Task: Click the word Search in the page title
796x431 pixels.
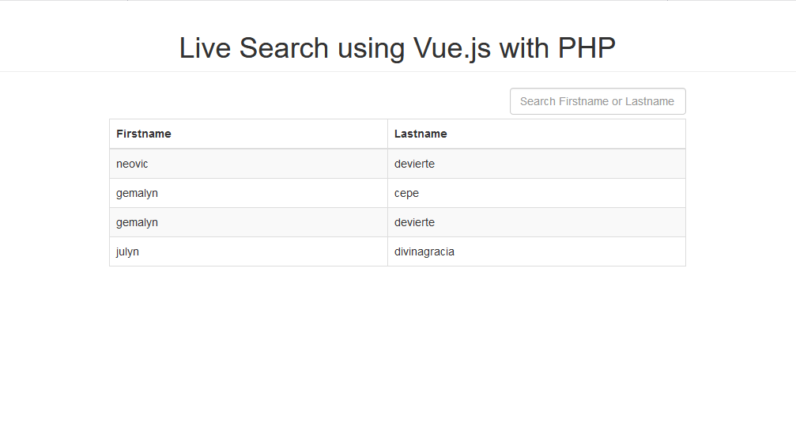Action: point(284,48)
